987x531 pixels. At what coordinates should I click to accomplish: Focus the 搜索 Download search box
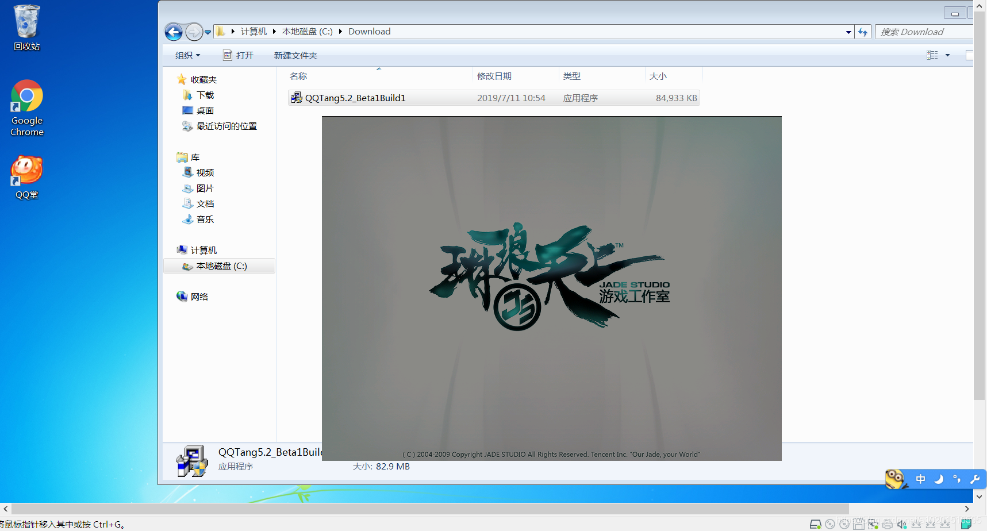pos(924,32)
